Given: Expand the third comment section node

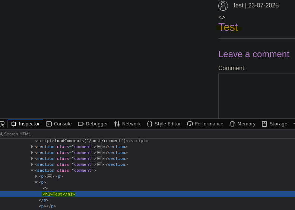Looking at the screenshot, I should pyautogui.click(x=32, y=159).
